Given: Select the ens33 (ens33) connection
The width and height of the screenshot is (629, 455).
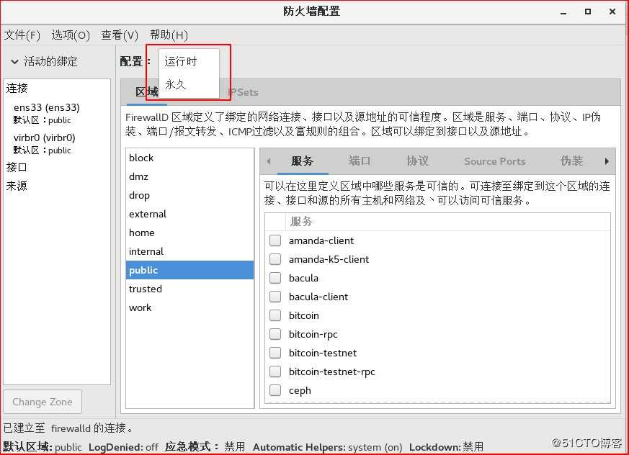Looking at the screenshot, I should point(57,114).
